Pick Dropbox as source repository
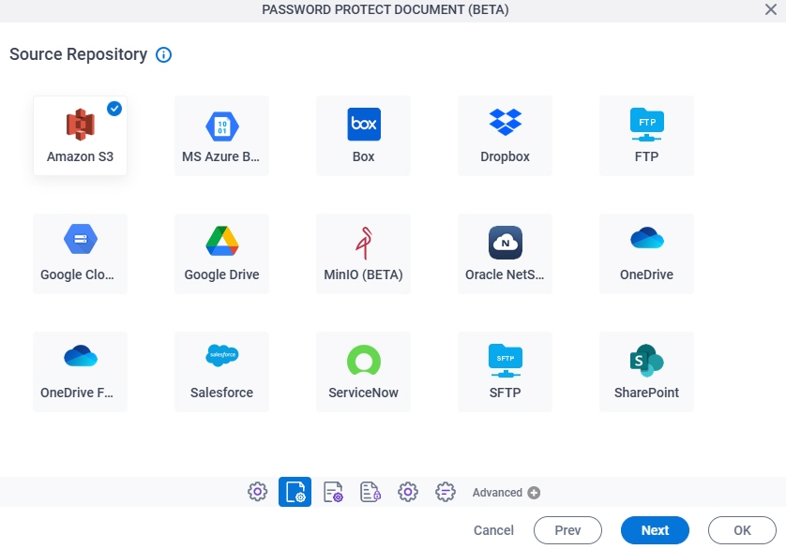 pyautogui.click(x=505, y=136)
